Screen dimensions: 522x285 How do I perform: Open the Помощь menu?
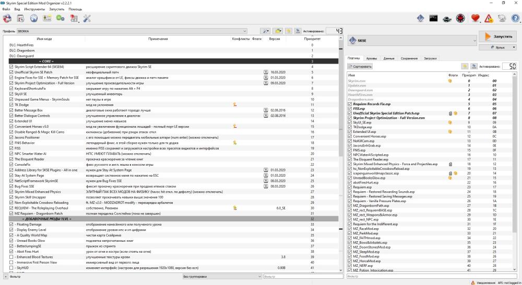coord(75,9)
